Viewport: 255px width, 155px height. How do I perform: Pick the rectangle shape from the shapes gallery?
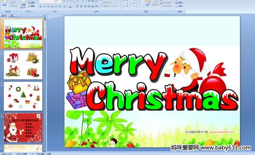(124, 3)
